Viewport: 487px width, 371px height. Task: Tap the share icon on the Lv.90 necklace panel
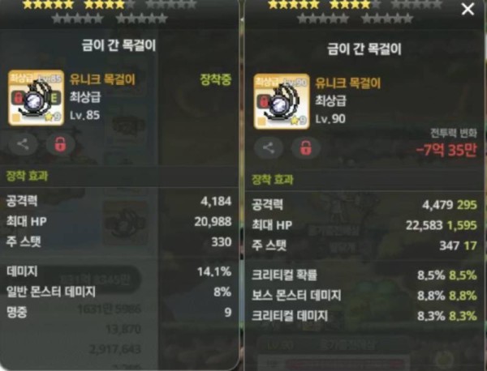point(269,148)
